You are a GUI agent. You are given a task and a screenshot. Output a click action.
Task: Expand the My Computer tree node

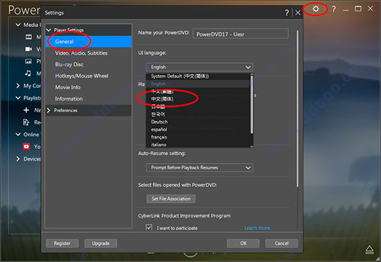pyautogui.click(x=18, y=85)
